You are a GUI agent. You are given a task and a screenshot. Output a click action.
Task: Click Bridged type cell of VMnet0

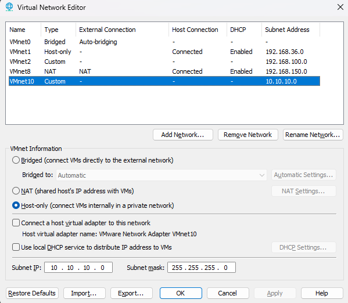[x=55, y=42]
